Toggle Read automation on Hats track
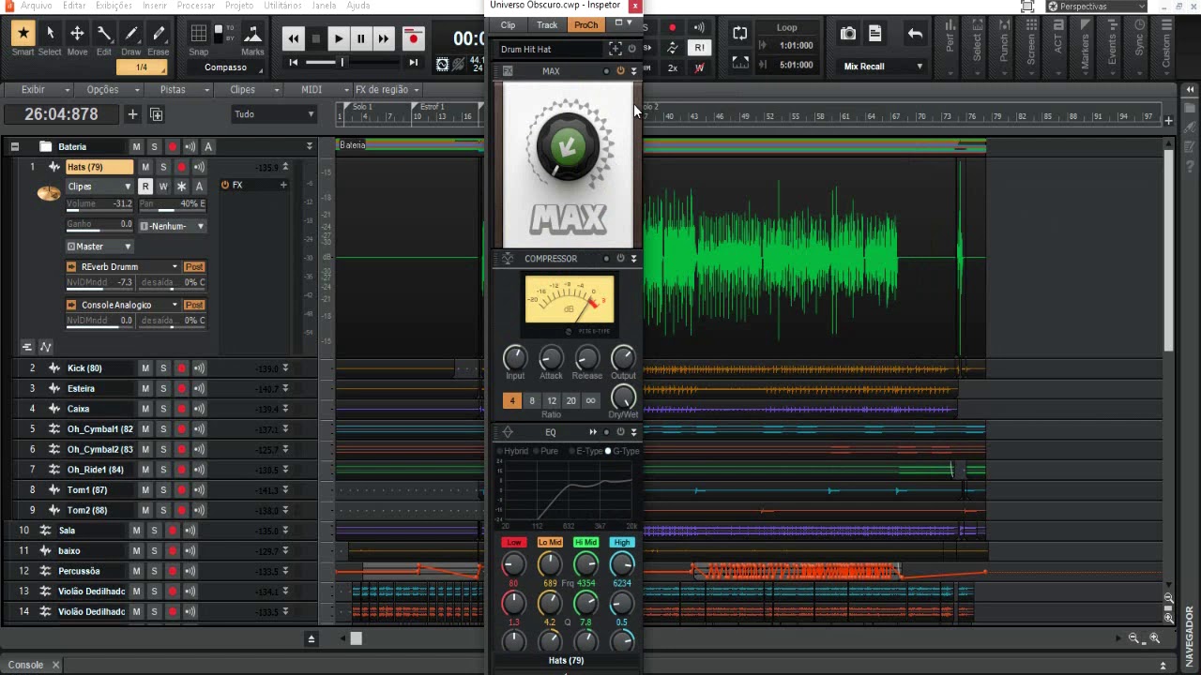The width and height of the screenshot is (1201, 675). pos(145,187)
